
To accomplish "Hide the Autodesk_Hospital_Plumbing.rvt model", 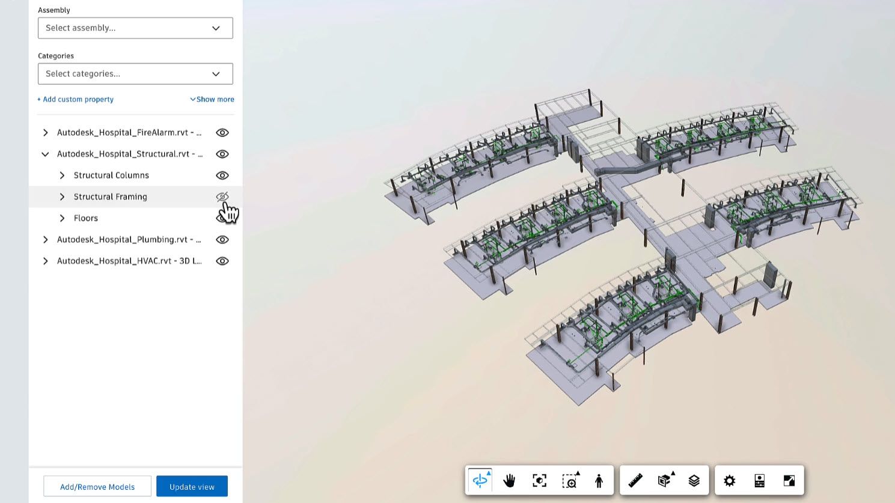I will 222,239.
